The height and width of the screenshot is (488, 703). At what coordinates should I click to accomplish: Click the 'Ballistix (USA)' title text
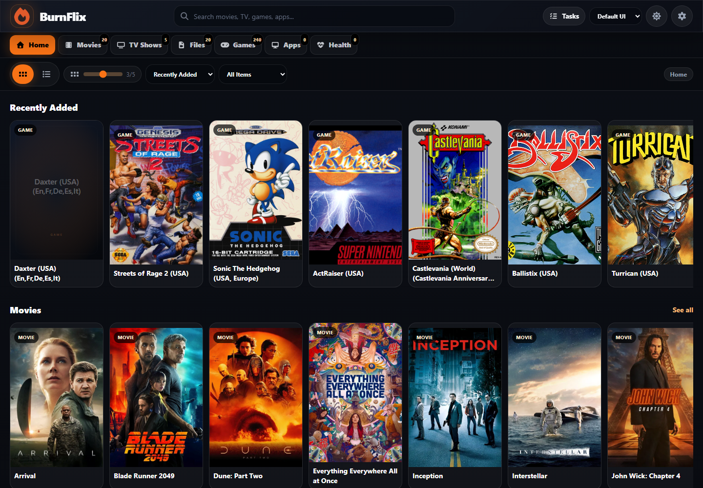click(x=535, y=273)
